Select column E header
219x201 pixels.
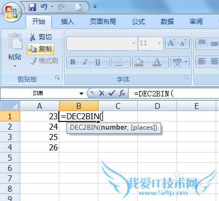tap(196, 106)
